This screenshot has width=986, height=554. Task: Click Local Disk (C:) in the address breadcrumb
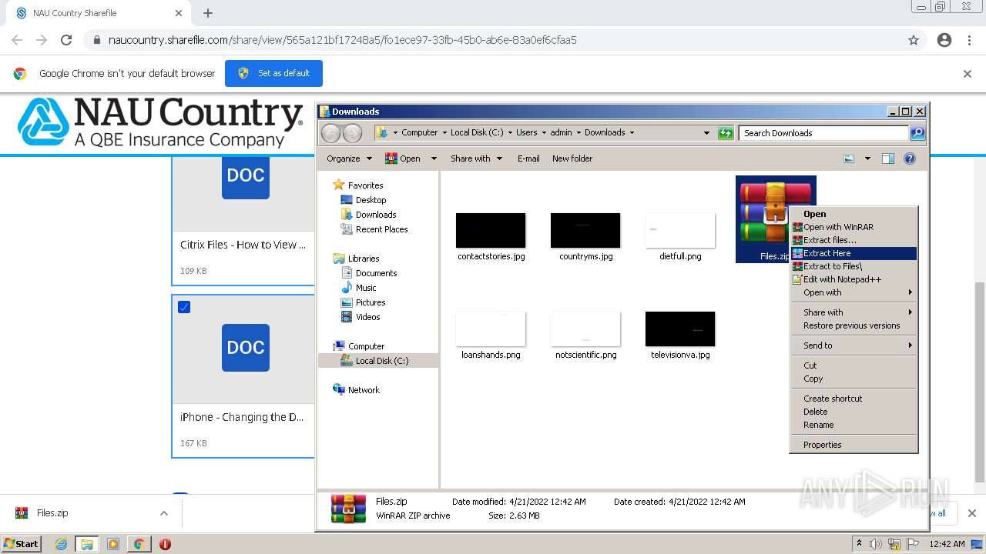[x=477, y=132]
